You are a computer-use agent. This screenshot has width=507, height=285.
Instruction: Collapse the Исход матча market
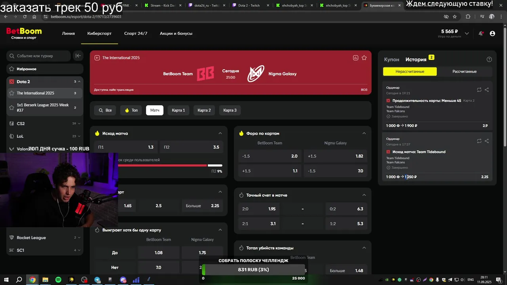point(220,133)
